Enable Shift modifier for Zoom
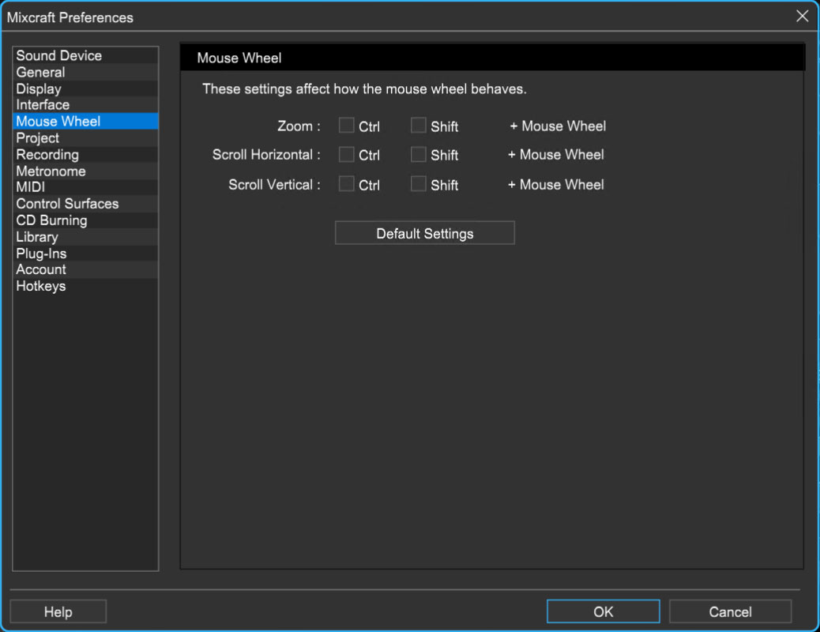 [x=419, y=126]
